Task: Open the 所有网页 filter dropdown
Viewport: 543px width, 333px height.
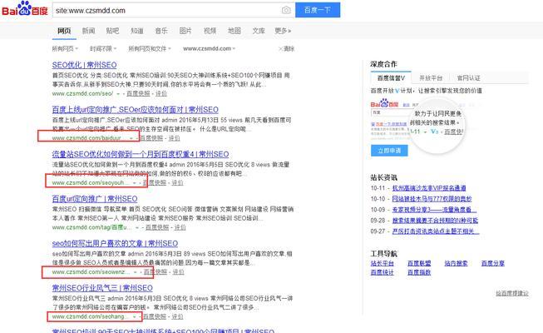Action: point(65,48)
